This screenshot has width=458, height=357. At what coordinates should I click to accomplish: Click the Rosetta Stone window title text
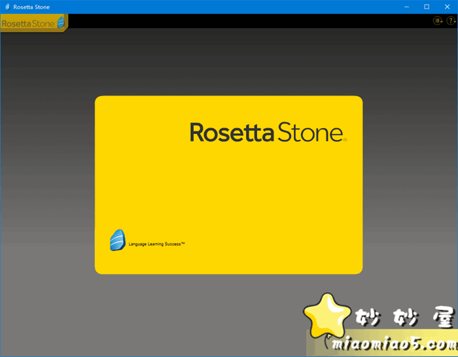click(x=31, y=7)
